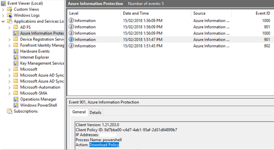
Task: Expand the Microsoft folder node
Action: pyautogui.click(x=9, y=69)
